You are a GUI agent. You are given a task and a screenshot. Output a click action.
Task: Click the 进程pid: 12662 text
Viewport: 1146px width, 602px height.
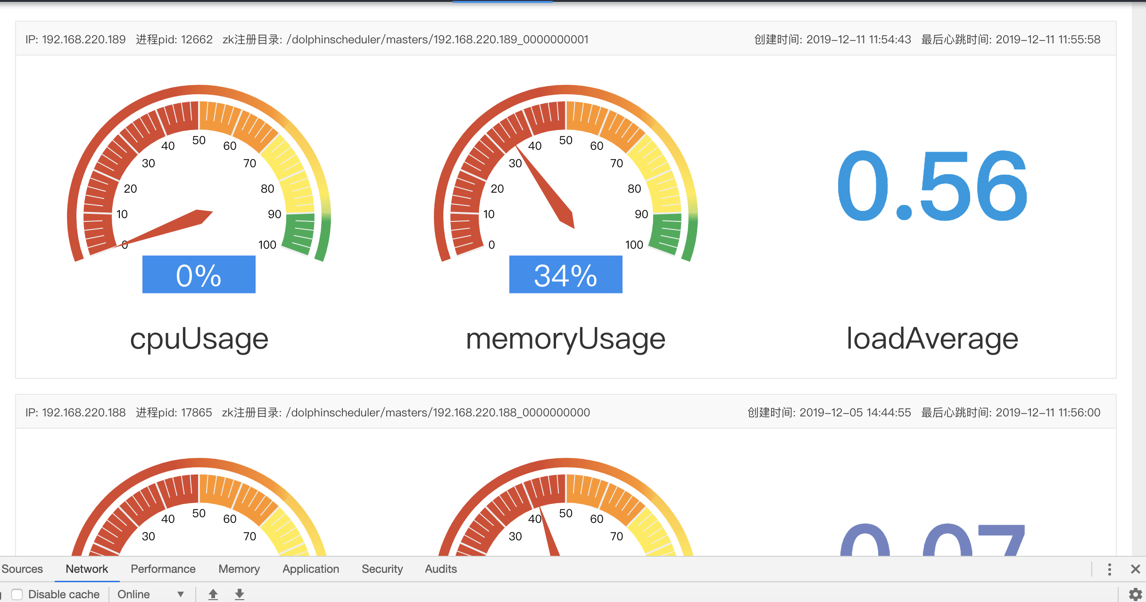174,40
